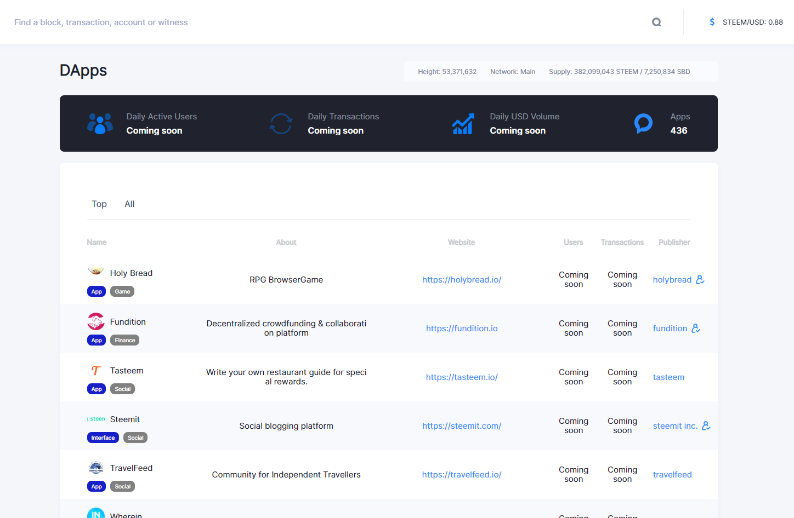Click the Network: Main stat
This screenshot has width=794, height=518.
[x=513, y=72]
